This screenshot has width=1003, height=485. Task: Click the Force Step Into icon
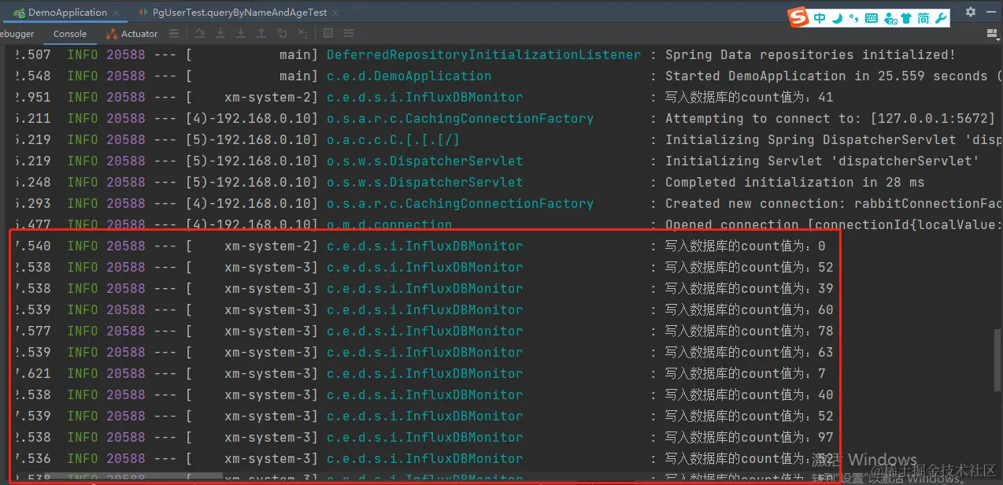(241, 34)
